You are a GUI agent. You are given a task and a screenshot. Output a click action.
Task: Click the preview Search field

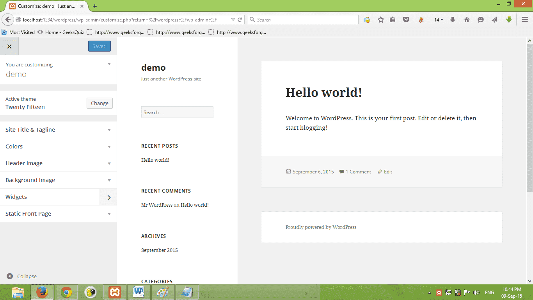point(177,112)
